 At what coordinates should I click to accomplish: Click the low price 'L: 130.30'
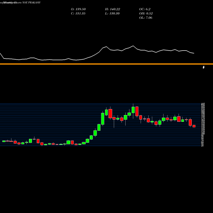click(112, 13)
